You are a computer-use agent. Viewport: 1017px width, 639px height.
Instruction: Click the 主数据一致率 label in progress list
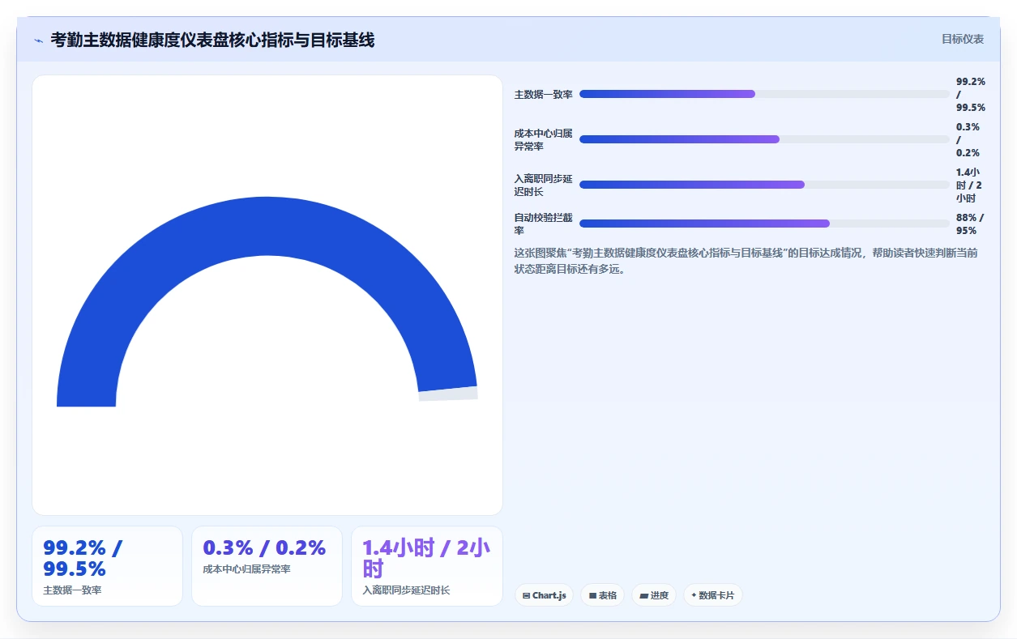pyautogui.click(x=543, y=95)
